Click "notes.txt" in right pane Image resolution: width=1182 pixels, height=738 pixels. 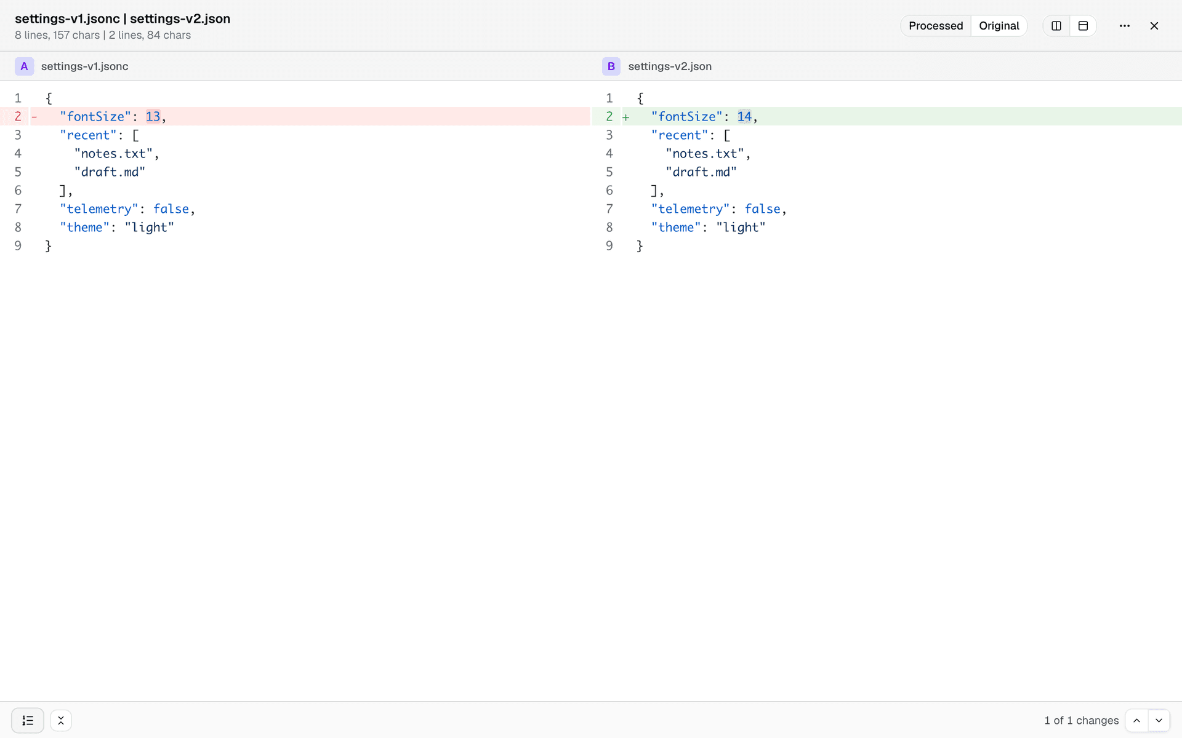click(x=705, y=154)
